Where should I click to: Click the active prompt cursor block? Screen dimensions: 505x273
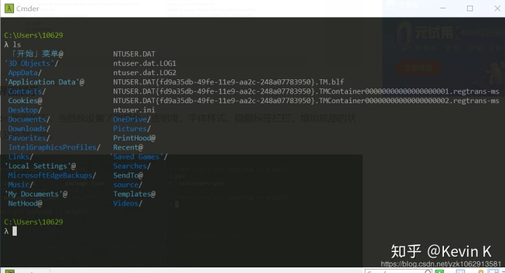(x=15, y=231)
